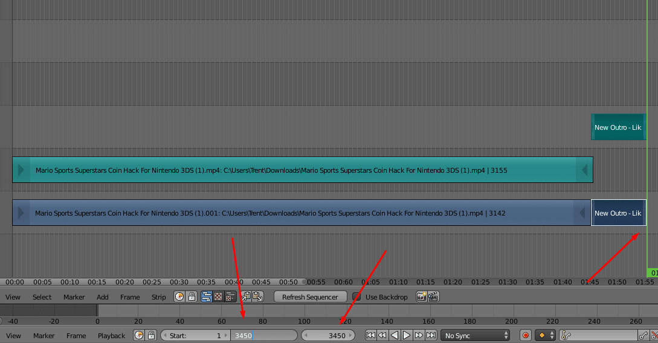This screenshot has width=658, height=343.
Task: Open the timeline View menu
Action: [x=13, y=336]
